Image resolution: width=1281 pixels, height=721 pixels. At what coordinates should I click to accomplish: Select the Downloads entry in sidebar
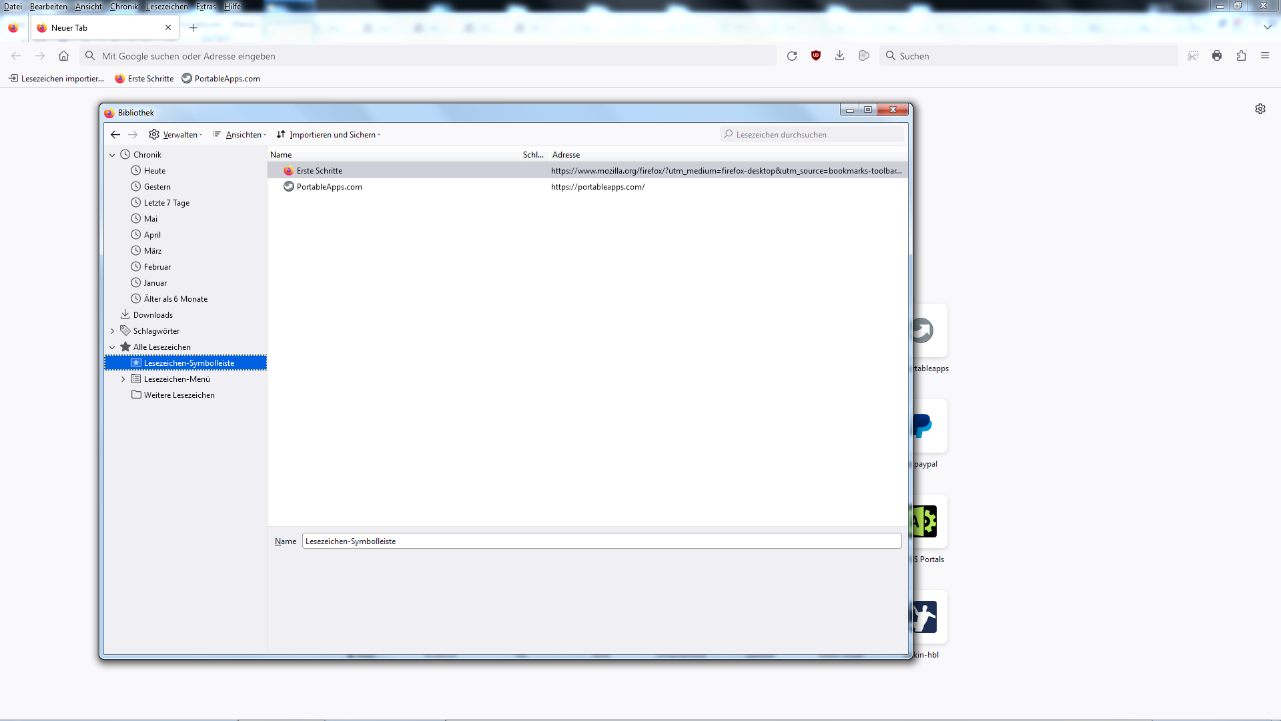[x=153, y=315]
